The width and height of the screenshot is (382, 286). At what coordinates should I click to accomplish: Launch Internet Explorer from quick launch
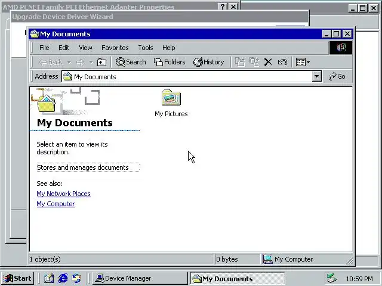63,278
